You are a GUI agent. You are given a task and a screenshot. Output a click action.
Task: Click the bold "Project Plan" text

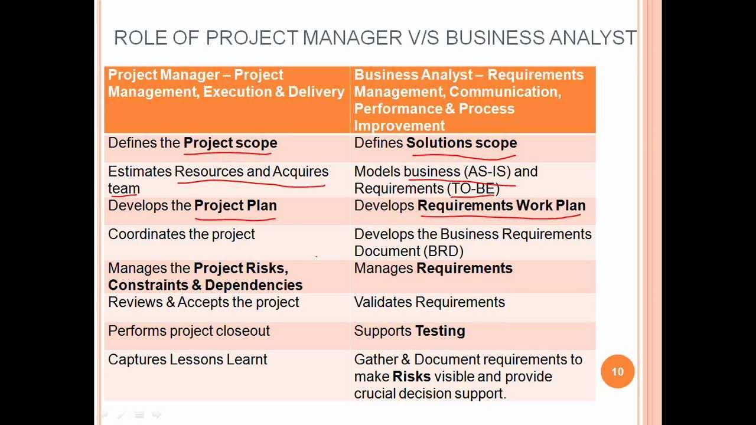[235, 205]
